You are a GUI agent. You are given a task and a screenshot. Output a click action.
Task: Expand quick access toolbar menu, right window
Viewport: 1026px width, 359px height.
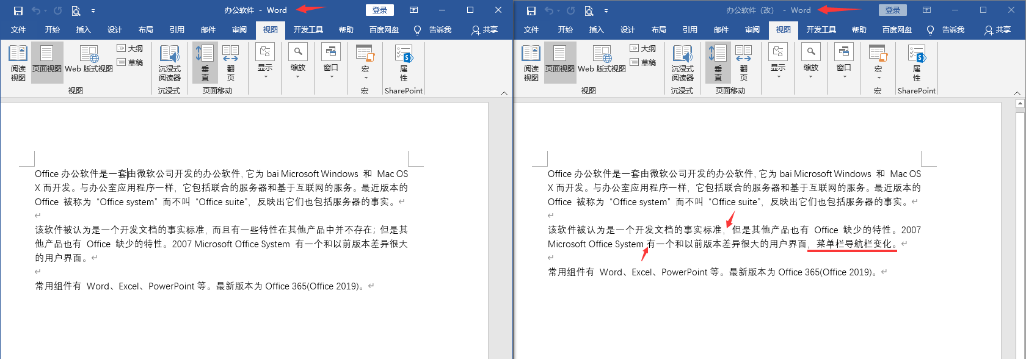point(606,10)
